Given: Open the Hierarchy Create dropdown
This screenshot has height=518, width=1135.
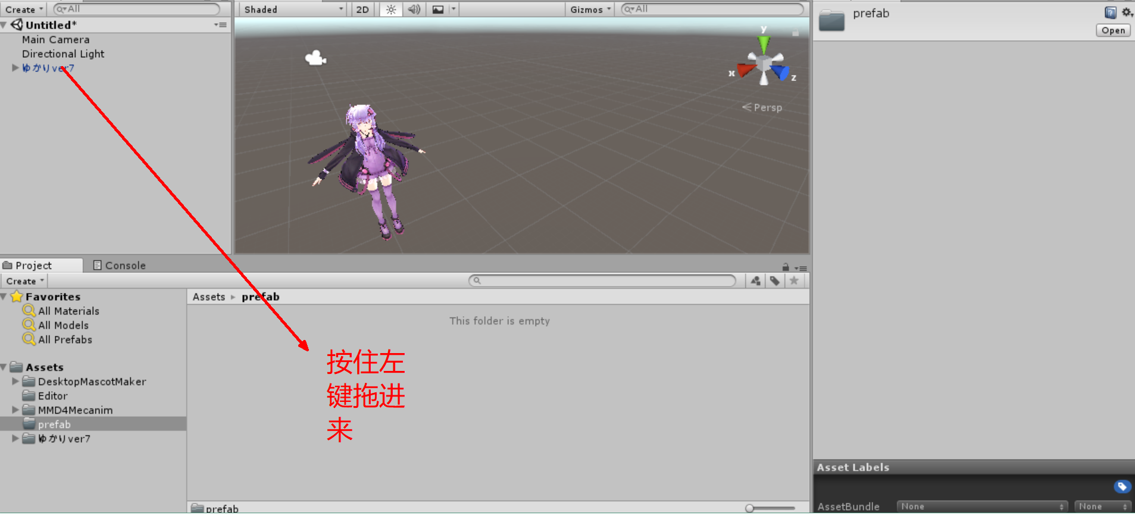Looking at the screenshot, I should pos(24,10).
